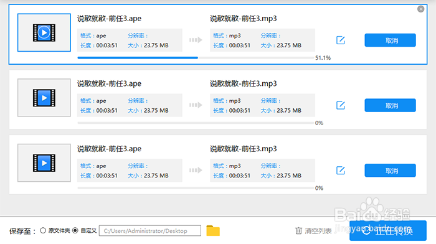Click the conversion arrow in the third row
The height and width of the screenshot is (244, 436).
196,170
